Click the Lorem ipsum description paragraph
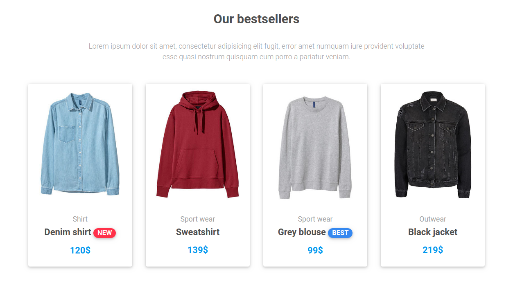The image size is (513, 287). [256, 52]
